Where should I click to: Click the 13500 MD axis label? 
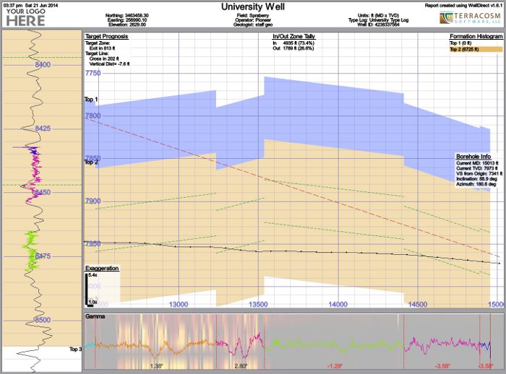pyautogui.click(x=258, y=305)
